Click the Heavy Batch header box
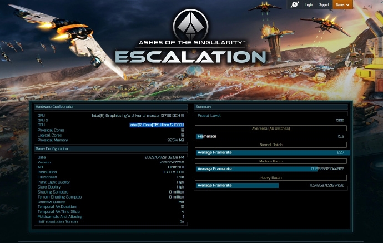Viewport: 383px width, 243px height. pyautogui.click(x=271, y=178)
